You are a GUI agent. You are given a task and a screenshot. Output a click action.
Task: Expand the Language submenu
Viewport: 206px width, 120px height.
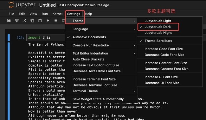pyautogui.click(x=101, y=29)
